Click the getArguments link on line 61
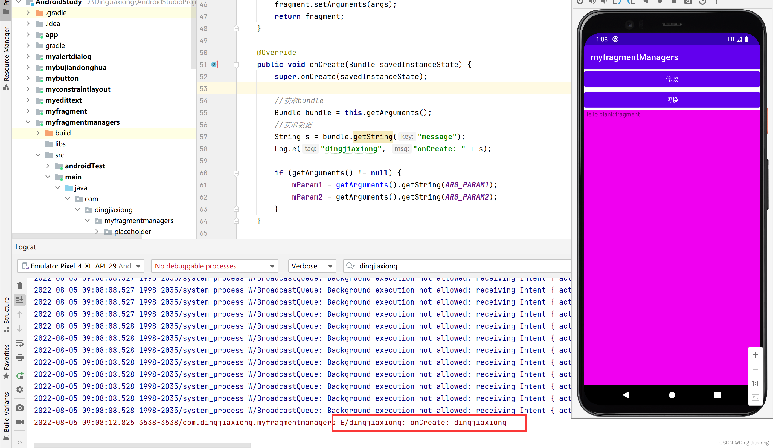 [x=362, y=185]
